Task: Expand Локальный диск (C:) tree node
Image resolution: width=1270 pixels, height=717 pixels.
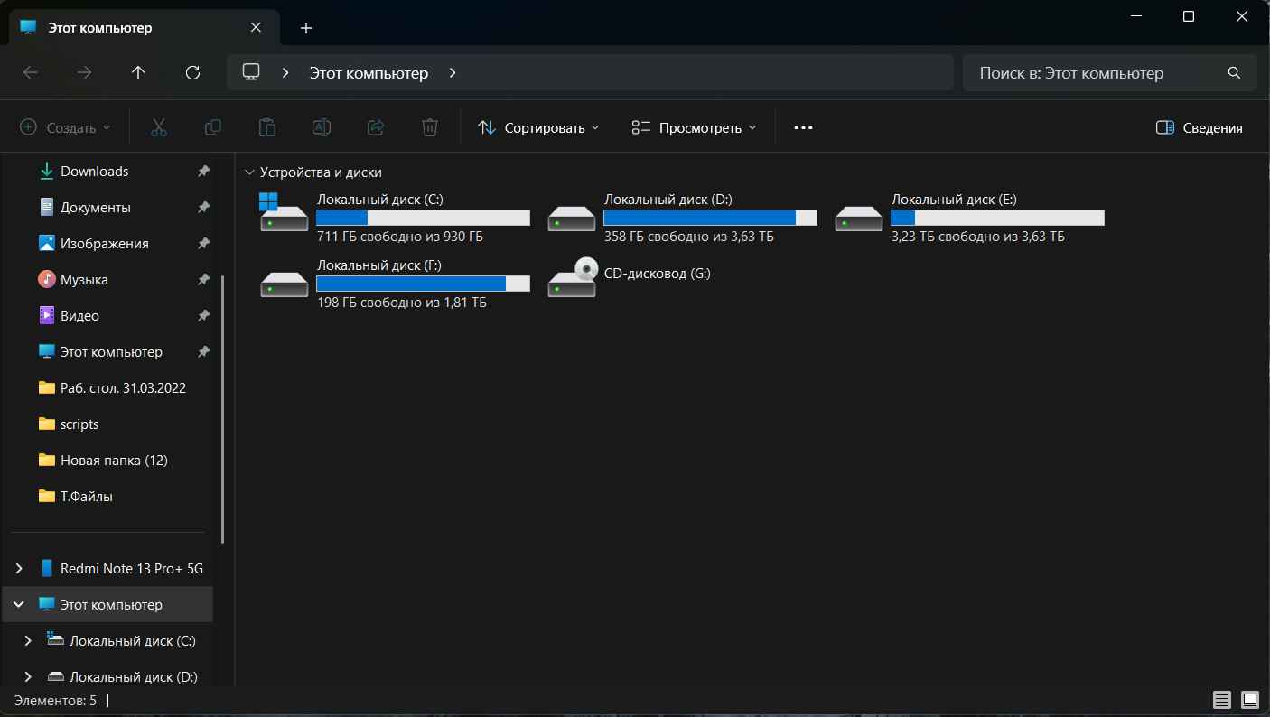Action: click(28, 640)
